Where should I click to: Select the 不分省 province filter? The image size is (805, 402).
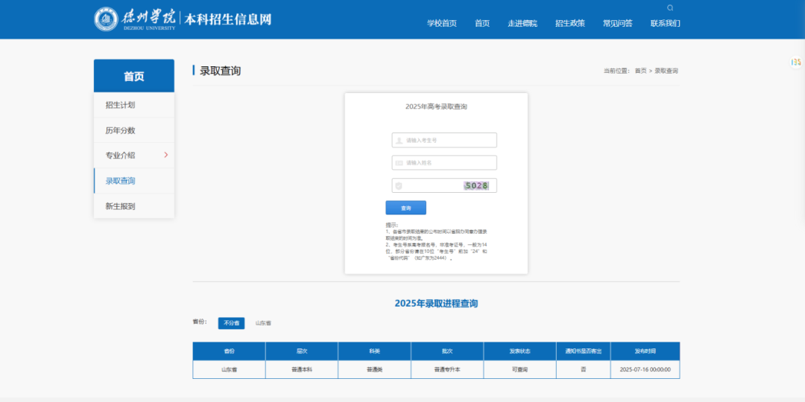pos(231,323)
